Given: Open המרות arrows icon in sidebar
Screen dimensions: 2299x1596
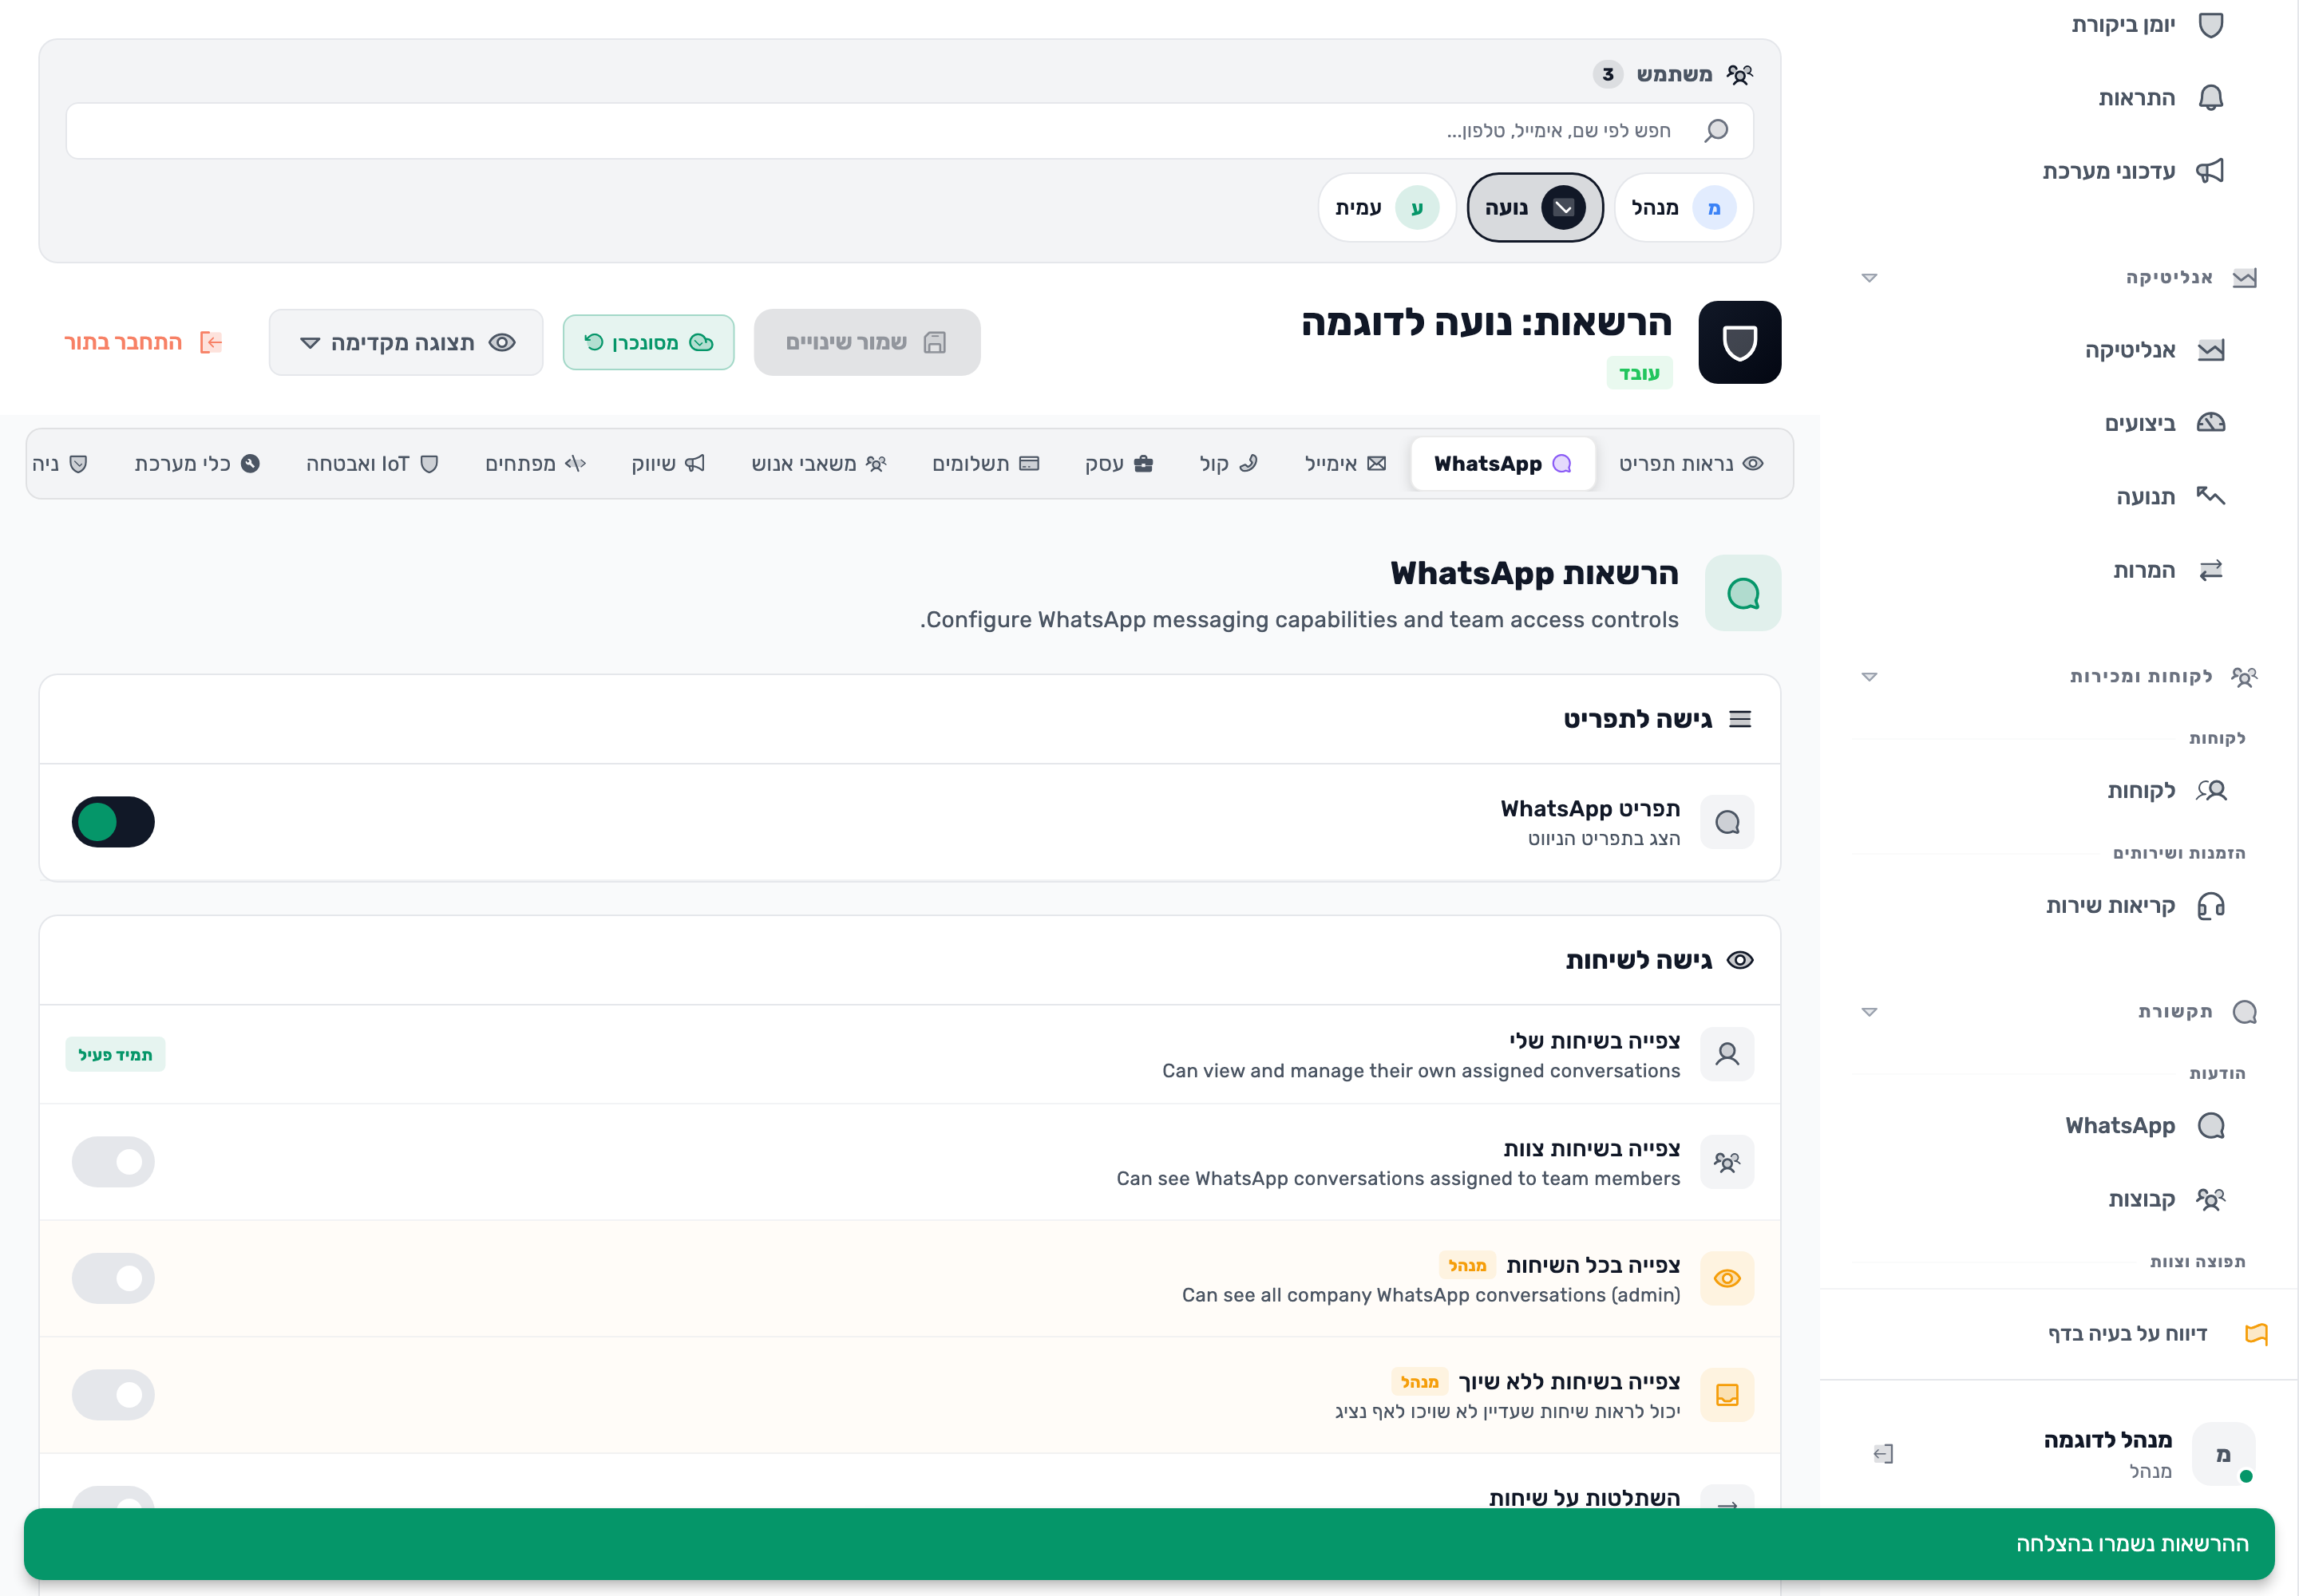Looking at the screenshot, I should (2210, 570).
